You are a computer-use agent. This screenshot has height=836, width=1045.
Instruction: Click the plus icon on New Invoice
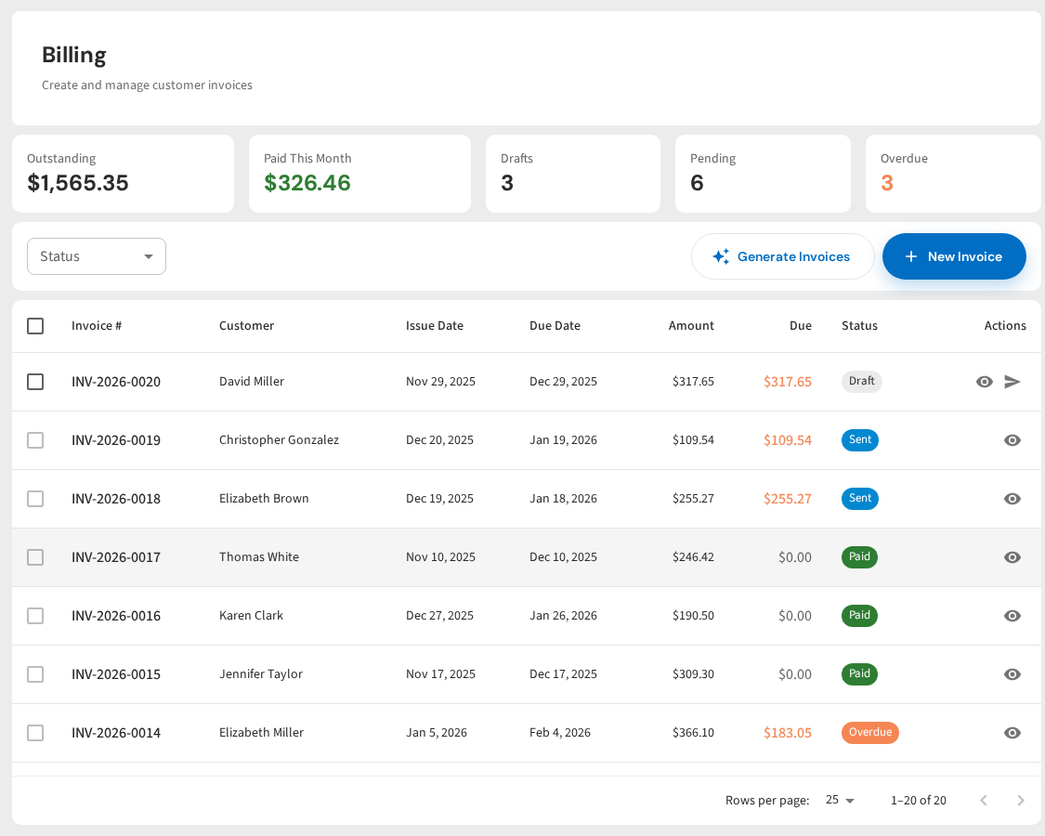click(911, 256)
